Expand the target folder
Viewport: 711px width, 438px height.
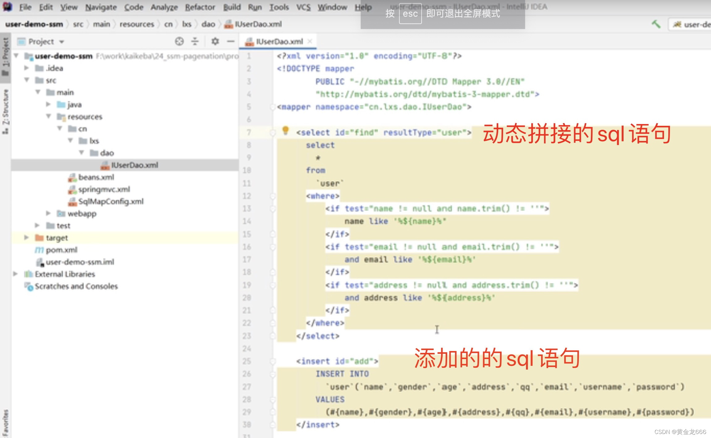(x=27, y=238)
